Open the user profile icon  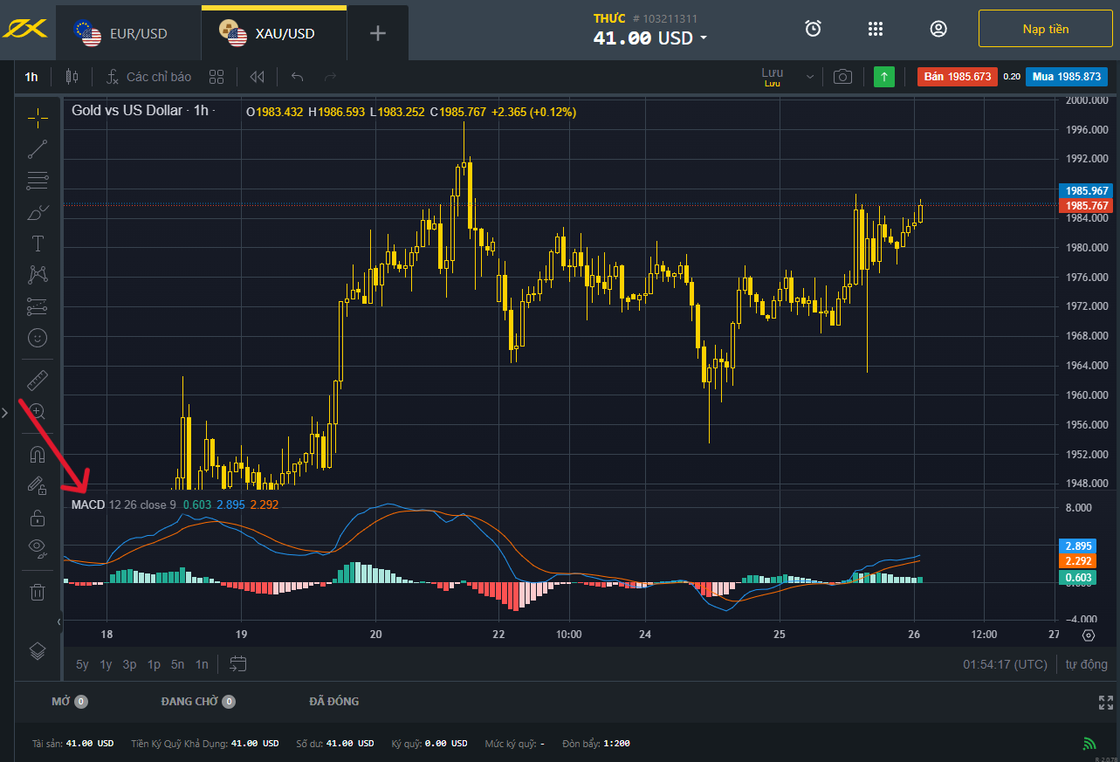click(938, 29)
